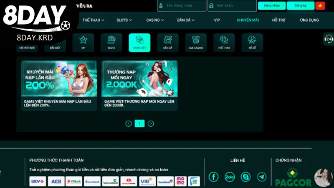The height and width of the screenshot is (188, 334).
Task: Open the Skype contact icon
Action: [245, 177]
